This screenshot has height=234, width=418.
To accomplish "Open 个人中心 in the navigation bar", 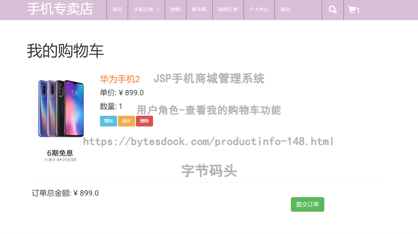I will (259, 9).
